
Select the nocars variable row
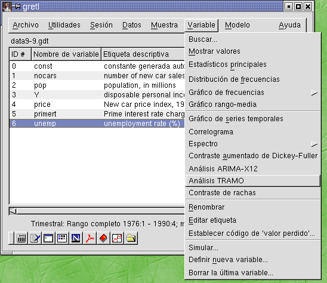(x=97, y=76)
